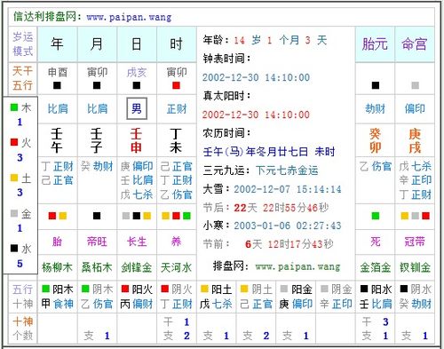444x349 pixels.
Task: Click the 岁运模式 label
Action: [23, 44]
